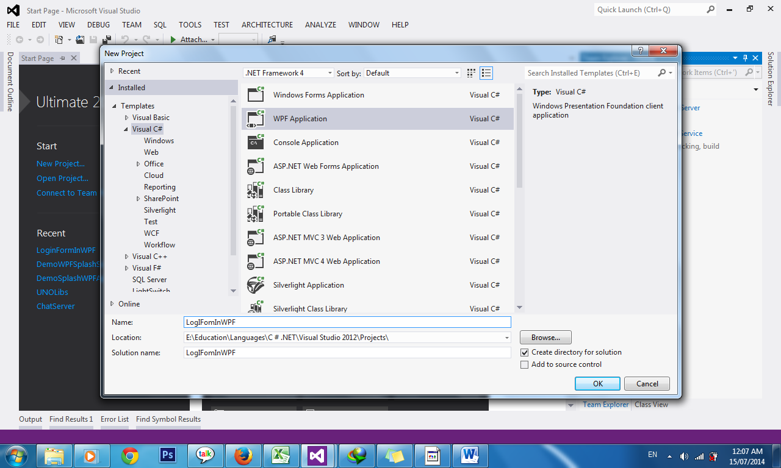781x468 pixels.
Task: Switch to the Error List tab
Action: click(115, 419)
